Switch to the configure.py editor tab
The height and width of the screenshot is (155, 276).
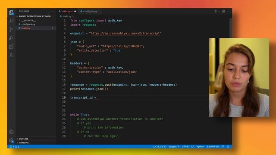(90, 11)
